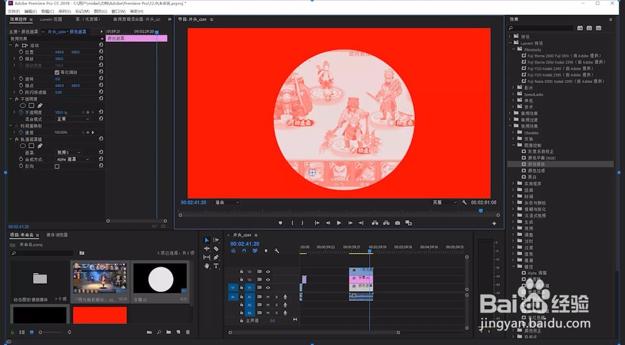Collapse the Filmstocks folder
The height and width of the screenshot is (345, 625).
click(514, 49)
